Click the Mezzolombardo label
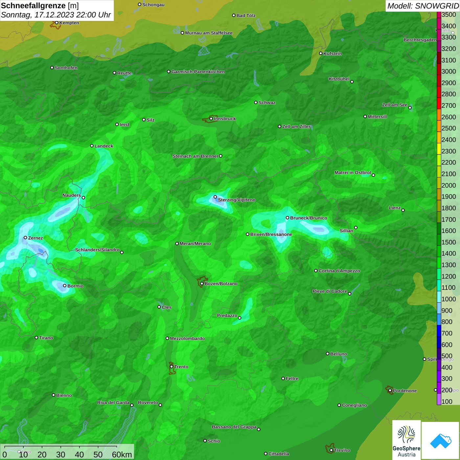The height and width of the screenshot is (460, 460). (187, 338)
